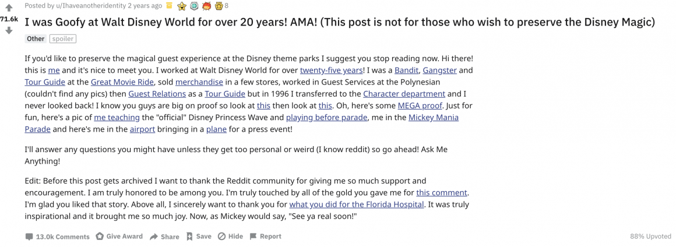Click the Give Award badge icon

click(100, 237)
